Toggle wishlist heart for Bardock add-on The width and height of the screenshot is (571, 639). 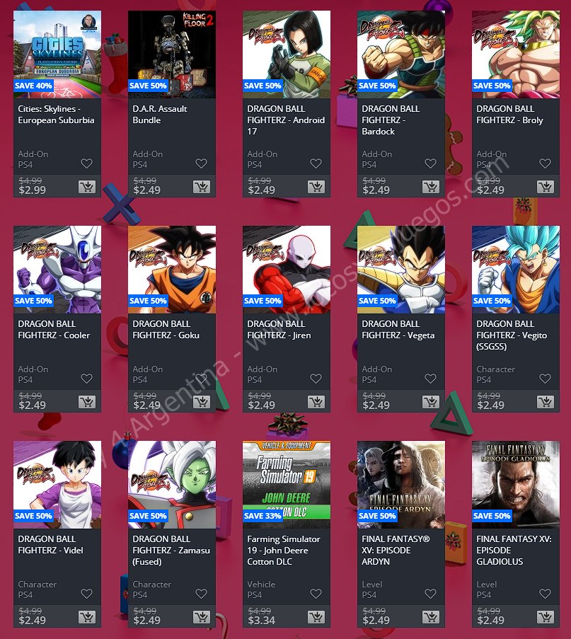(430, 163)
